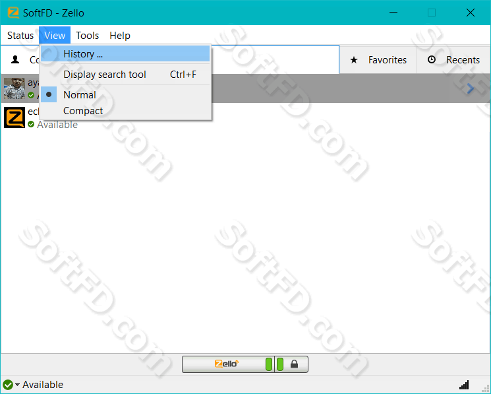The width and height of the screenshot is (491, 394).
Task: Open the Status menu
Action: (x=20, y=36)
